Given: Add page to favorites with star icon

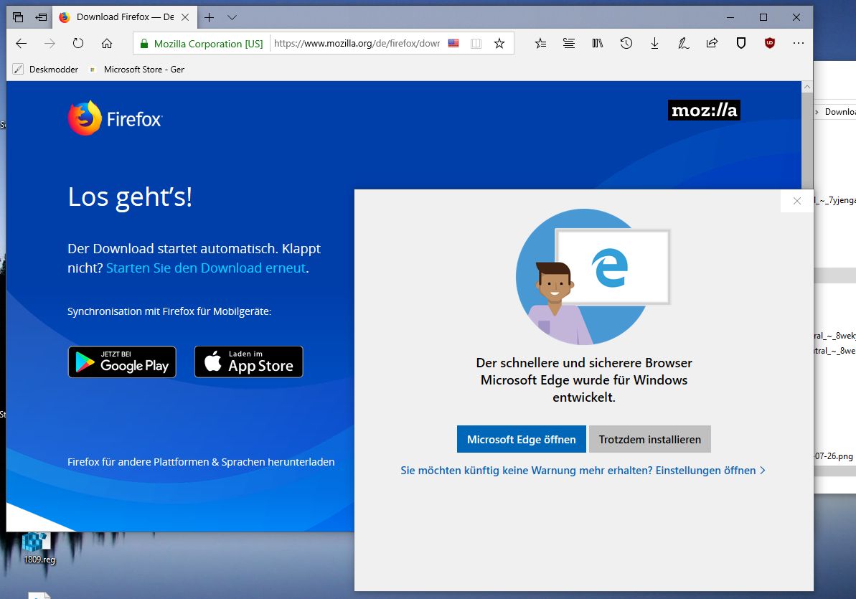Looking at the screenshot, I should 499,44.
